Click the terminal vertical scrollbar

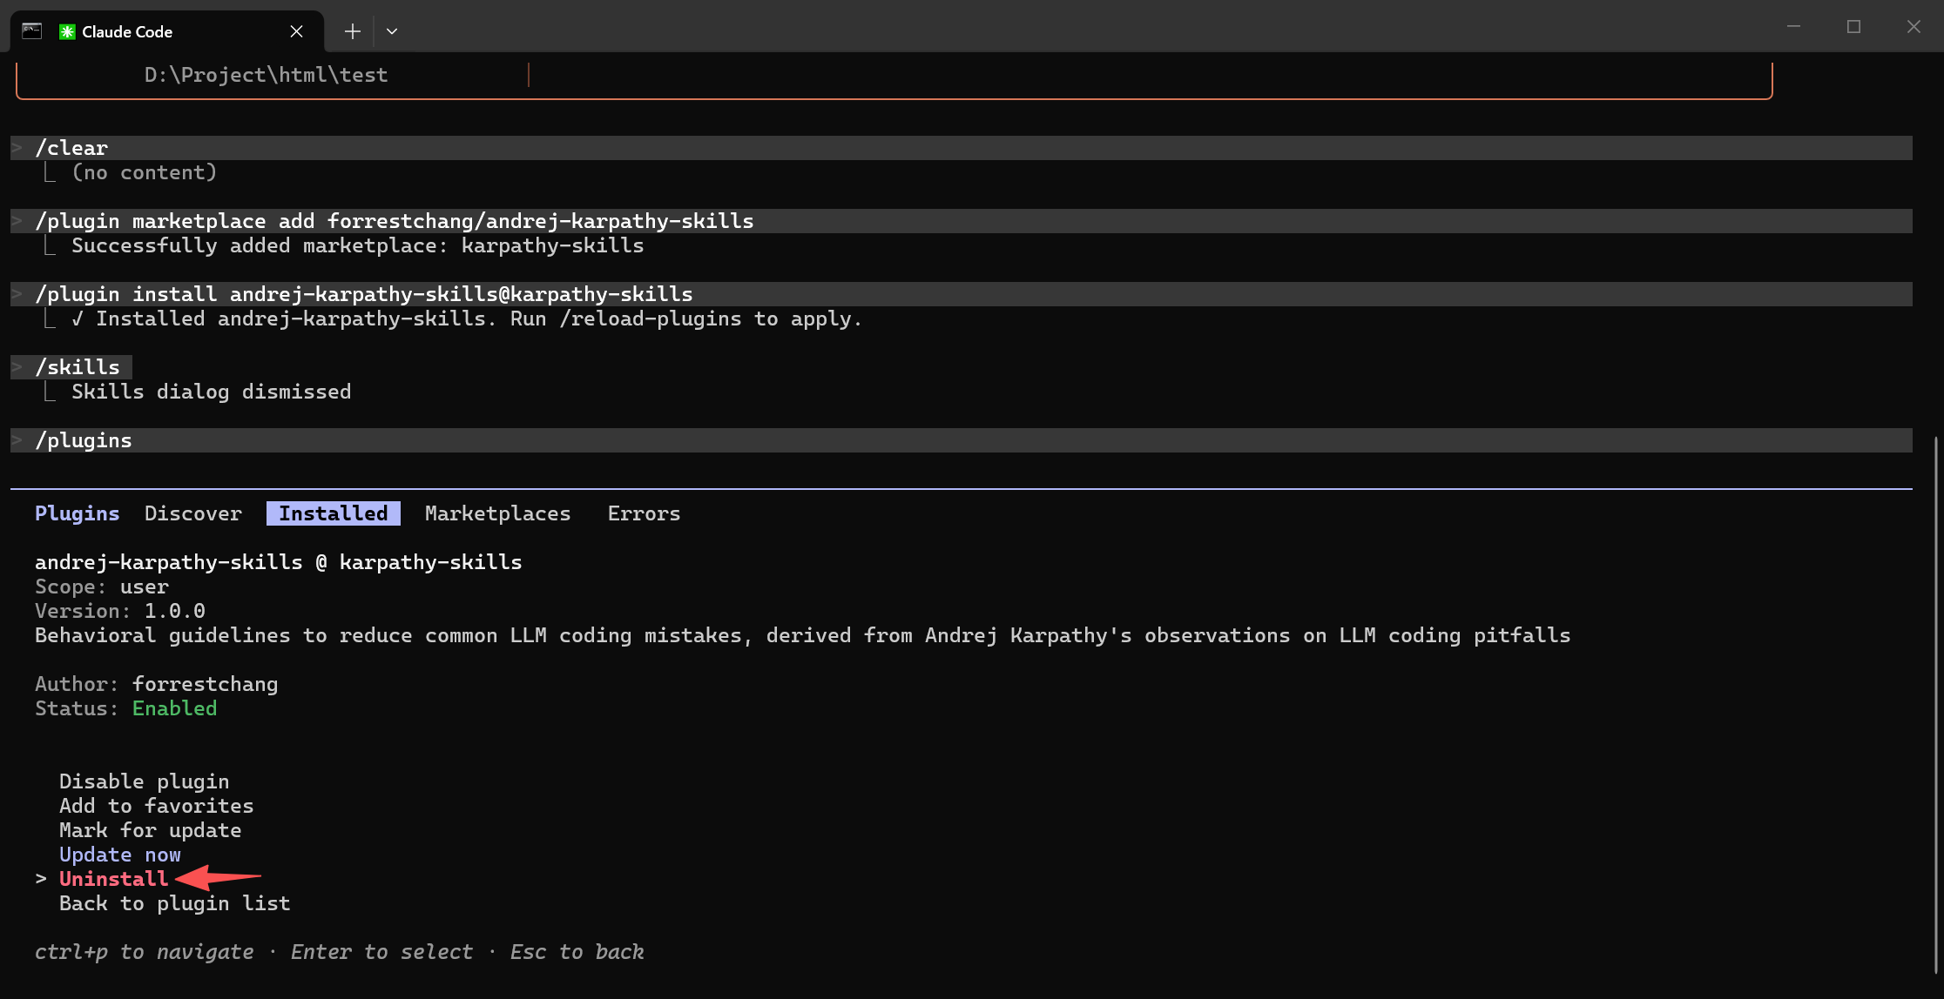(1935, 705)
